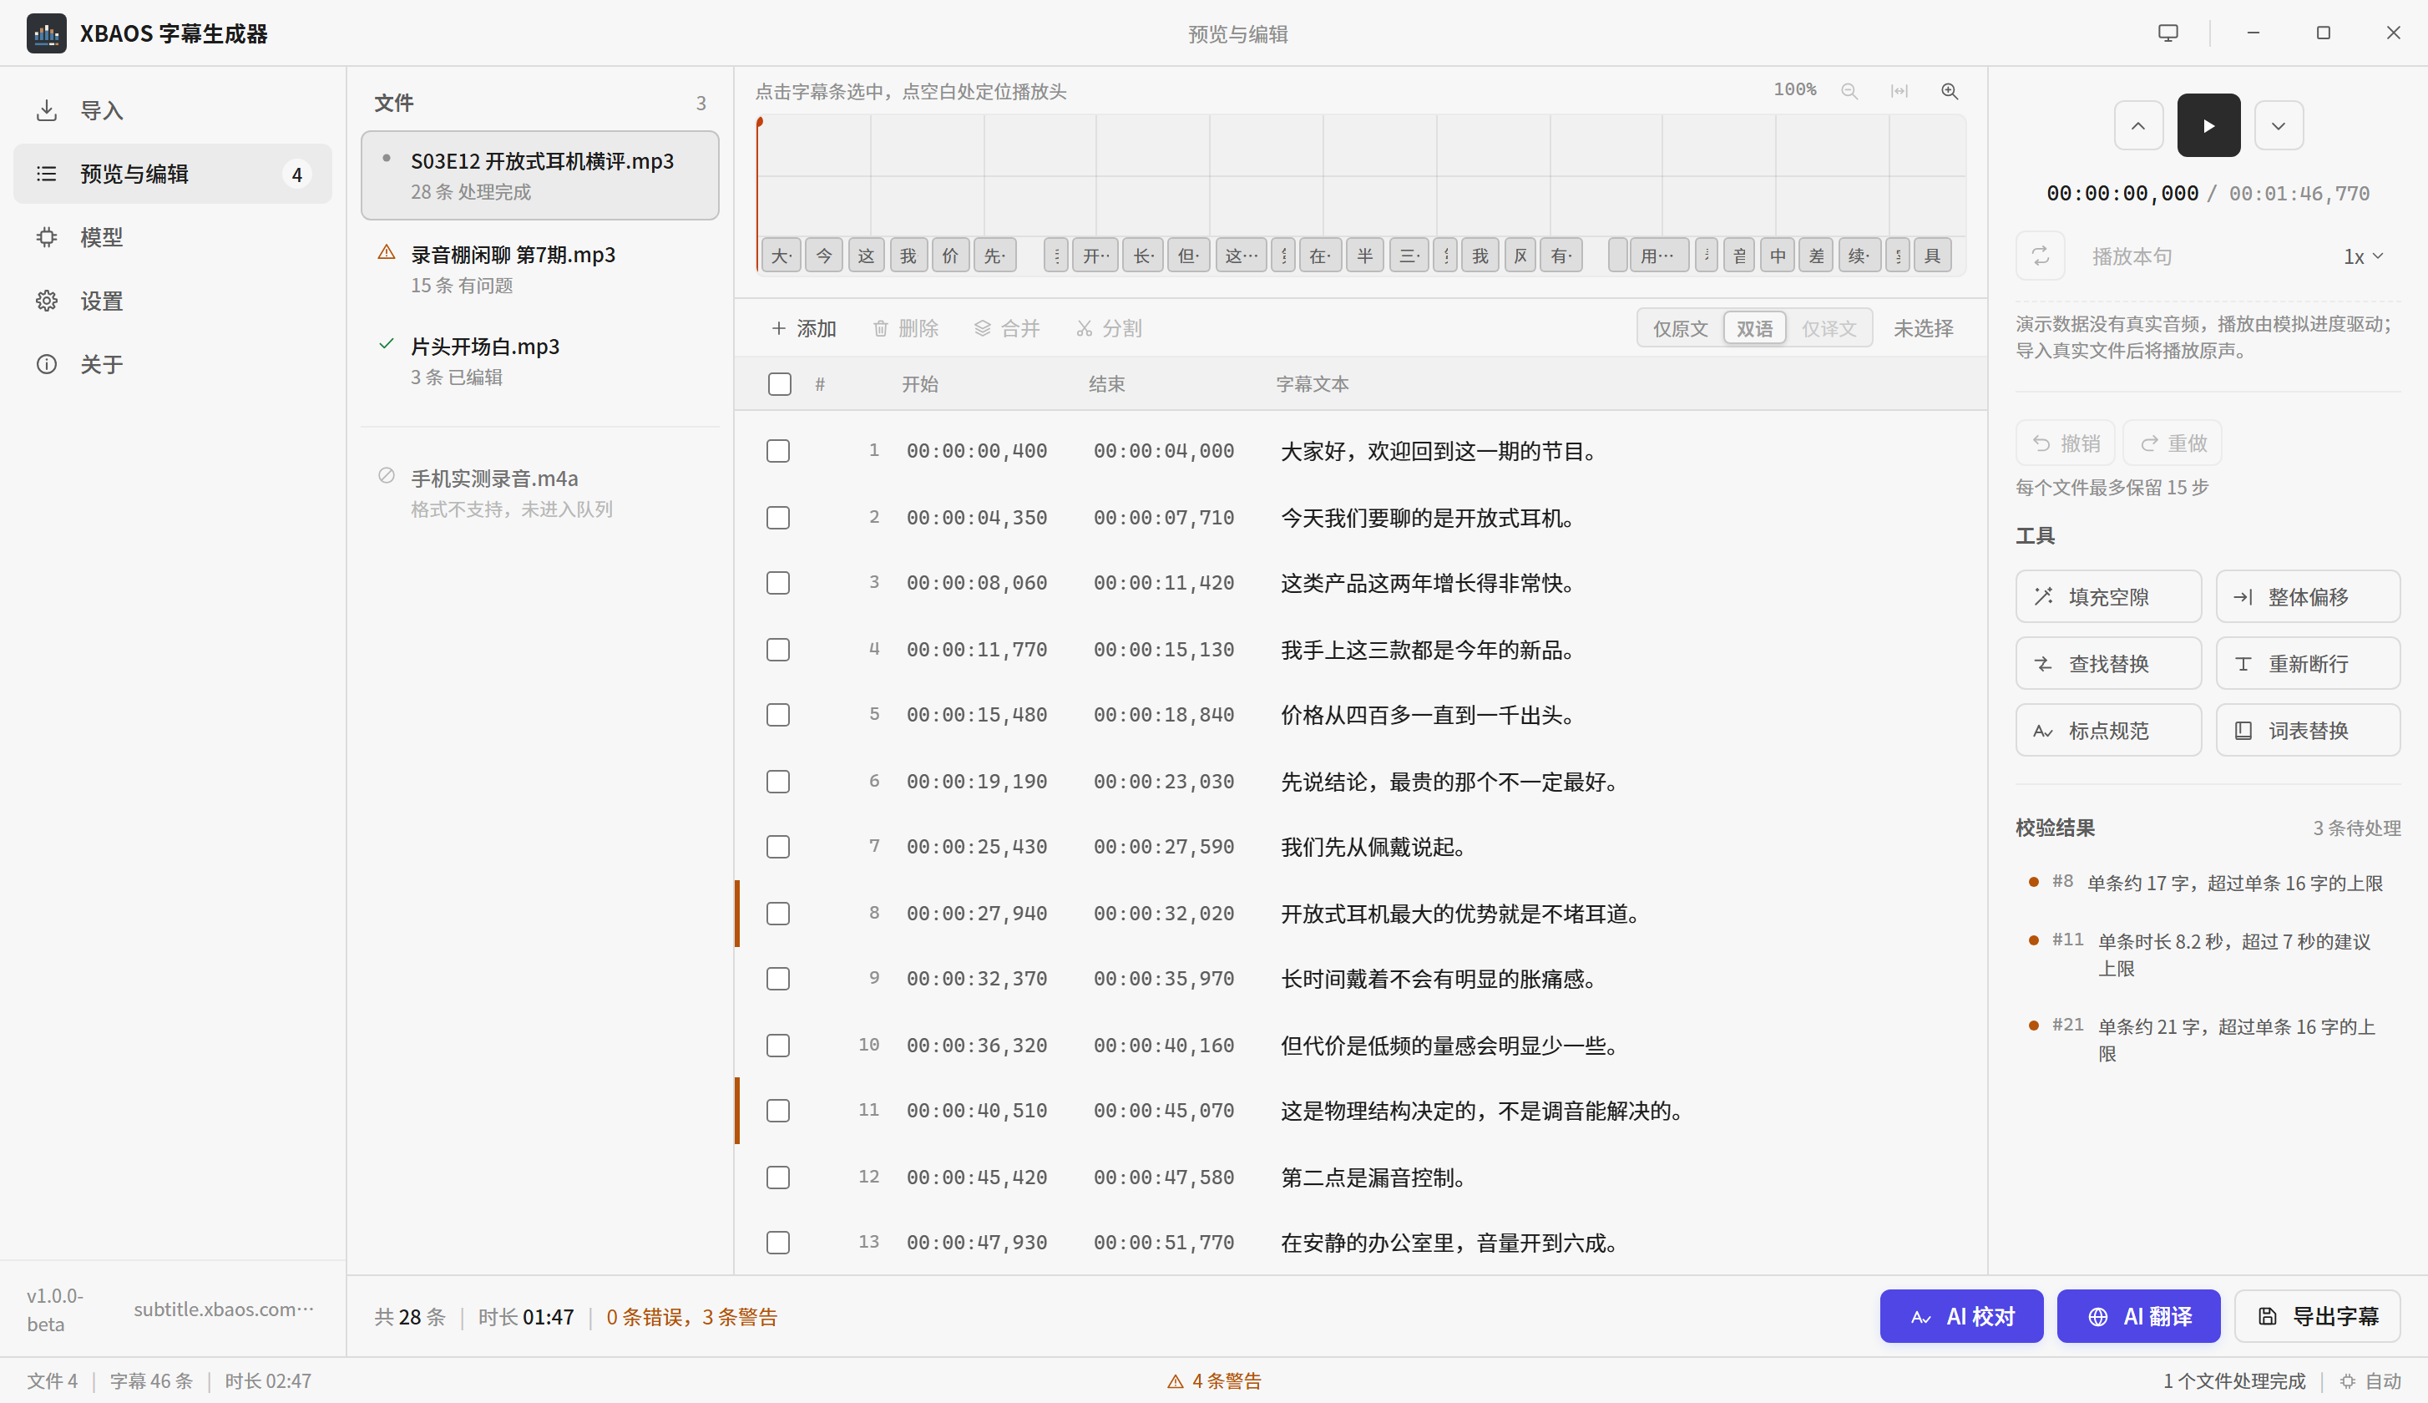Click the 重新断行 re-break lines tool
2428x1403 pixels.
pos(2308,663)
